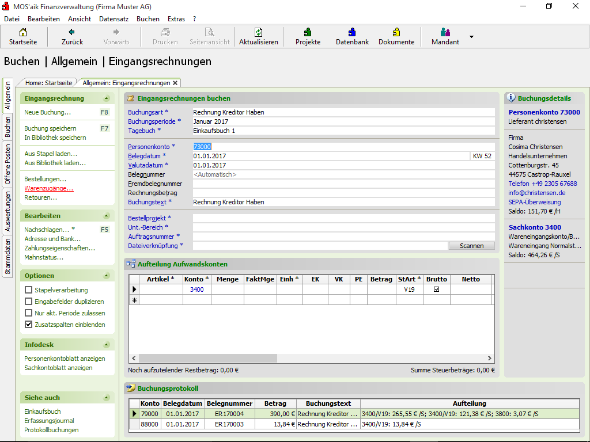590x442 pixels.
Task: Uncheck Zusatzspalten einblenden option
Action: [29, 325]
